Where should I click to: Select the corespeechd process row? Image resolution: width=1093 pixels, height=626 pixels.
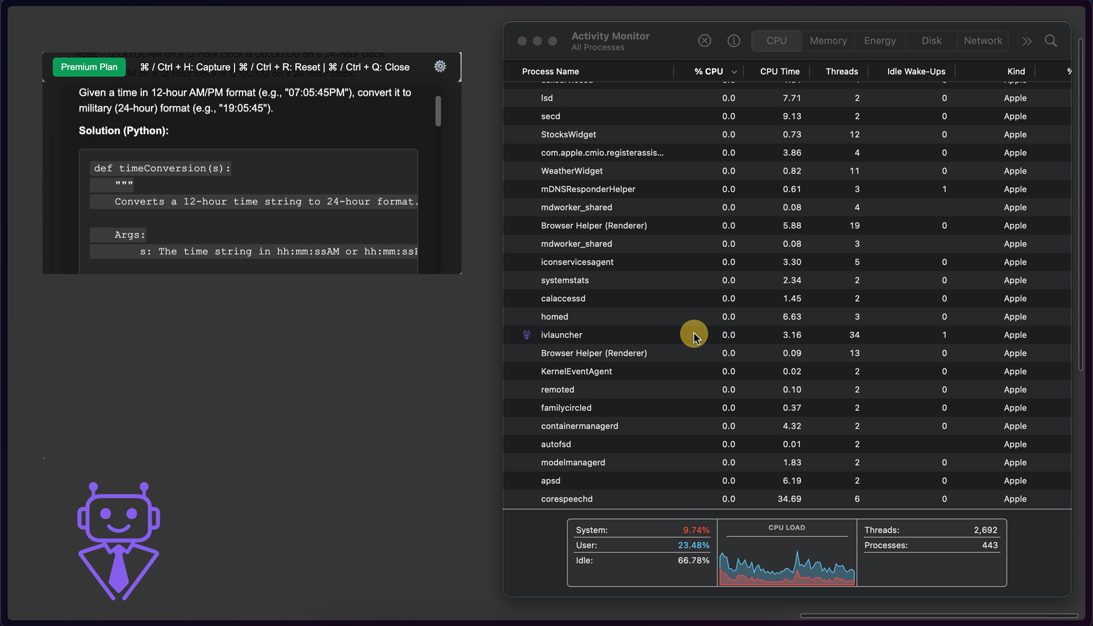(x=566, y=499)
